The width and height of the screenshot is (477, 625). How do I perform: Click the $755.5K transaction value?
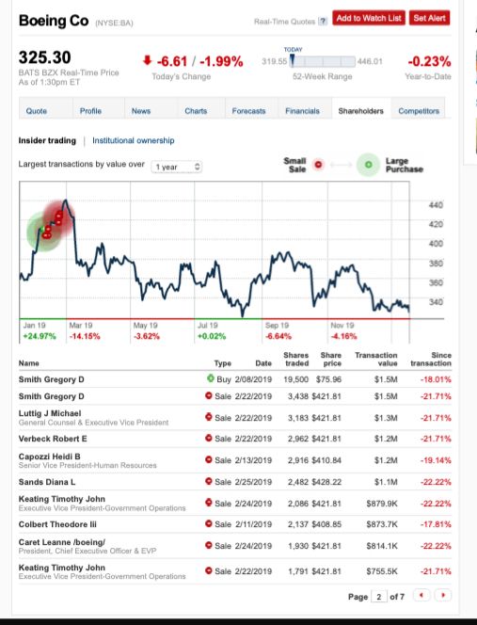pyautogui.click(x=382, y=571)
